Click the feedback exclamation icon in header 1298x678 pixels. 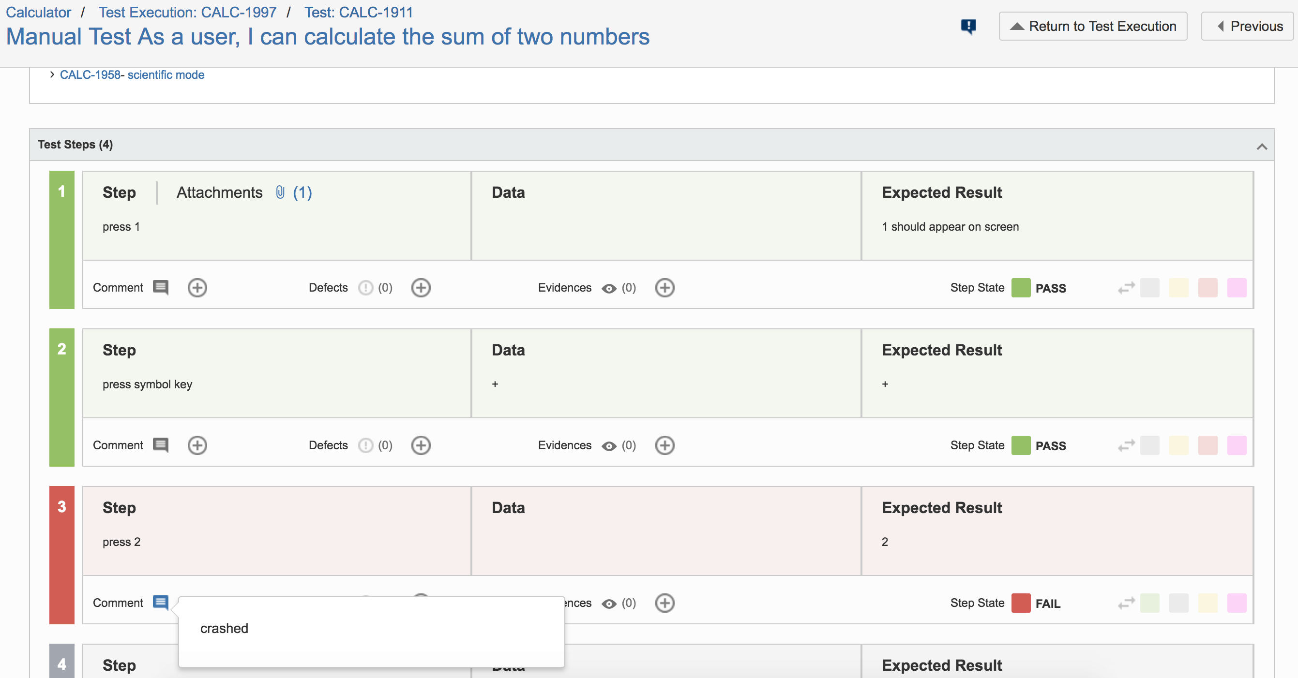click(968, 26)
